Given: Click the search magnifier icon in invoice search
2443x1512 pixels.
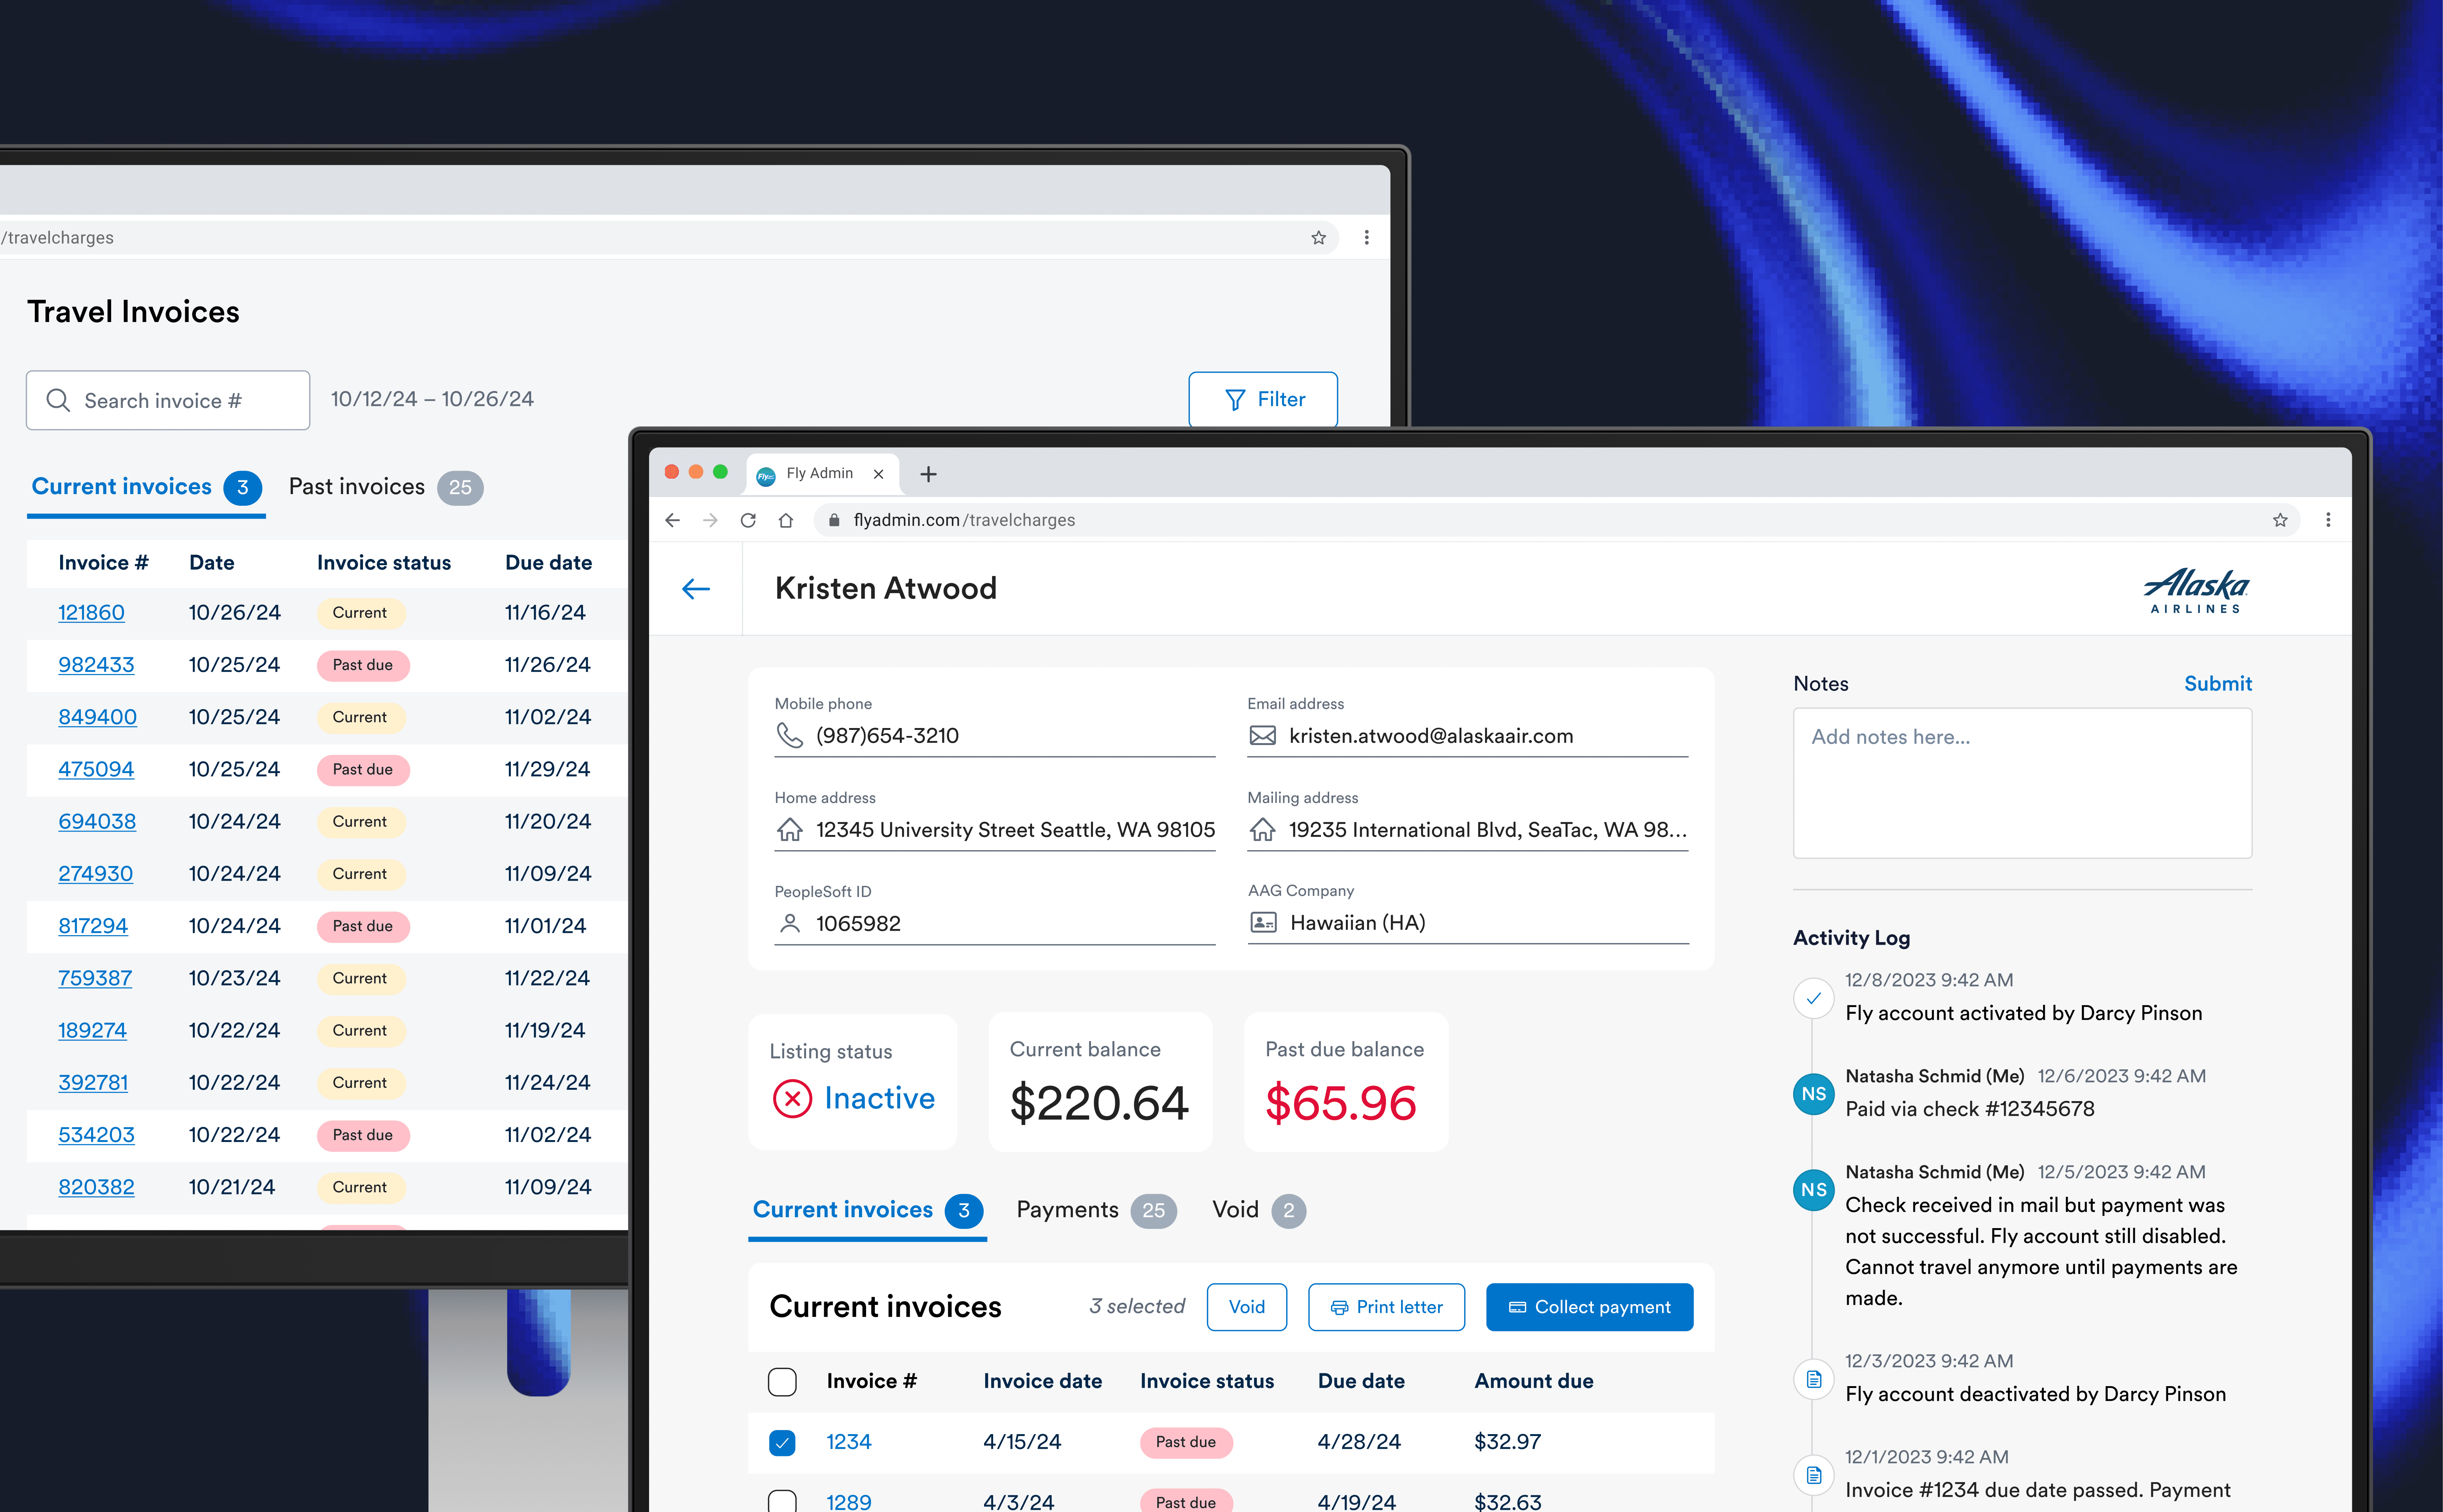Looking at the screenshot, I should point(58,400).
